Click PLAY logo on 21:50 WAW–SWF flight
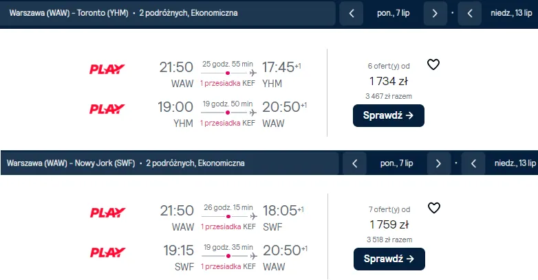 [108, 213]
